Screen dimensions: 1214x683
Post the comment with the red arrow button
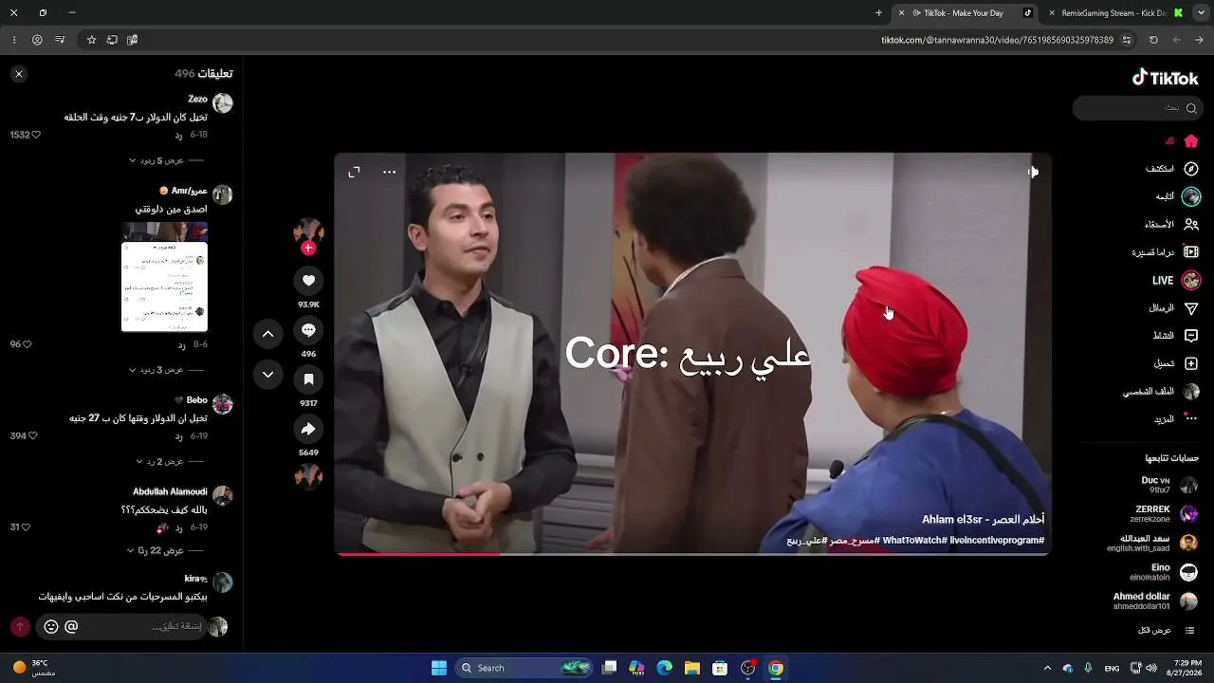click(20, 627)
